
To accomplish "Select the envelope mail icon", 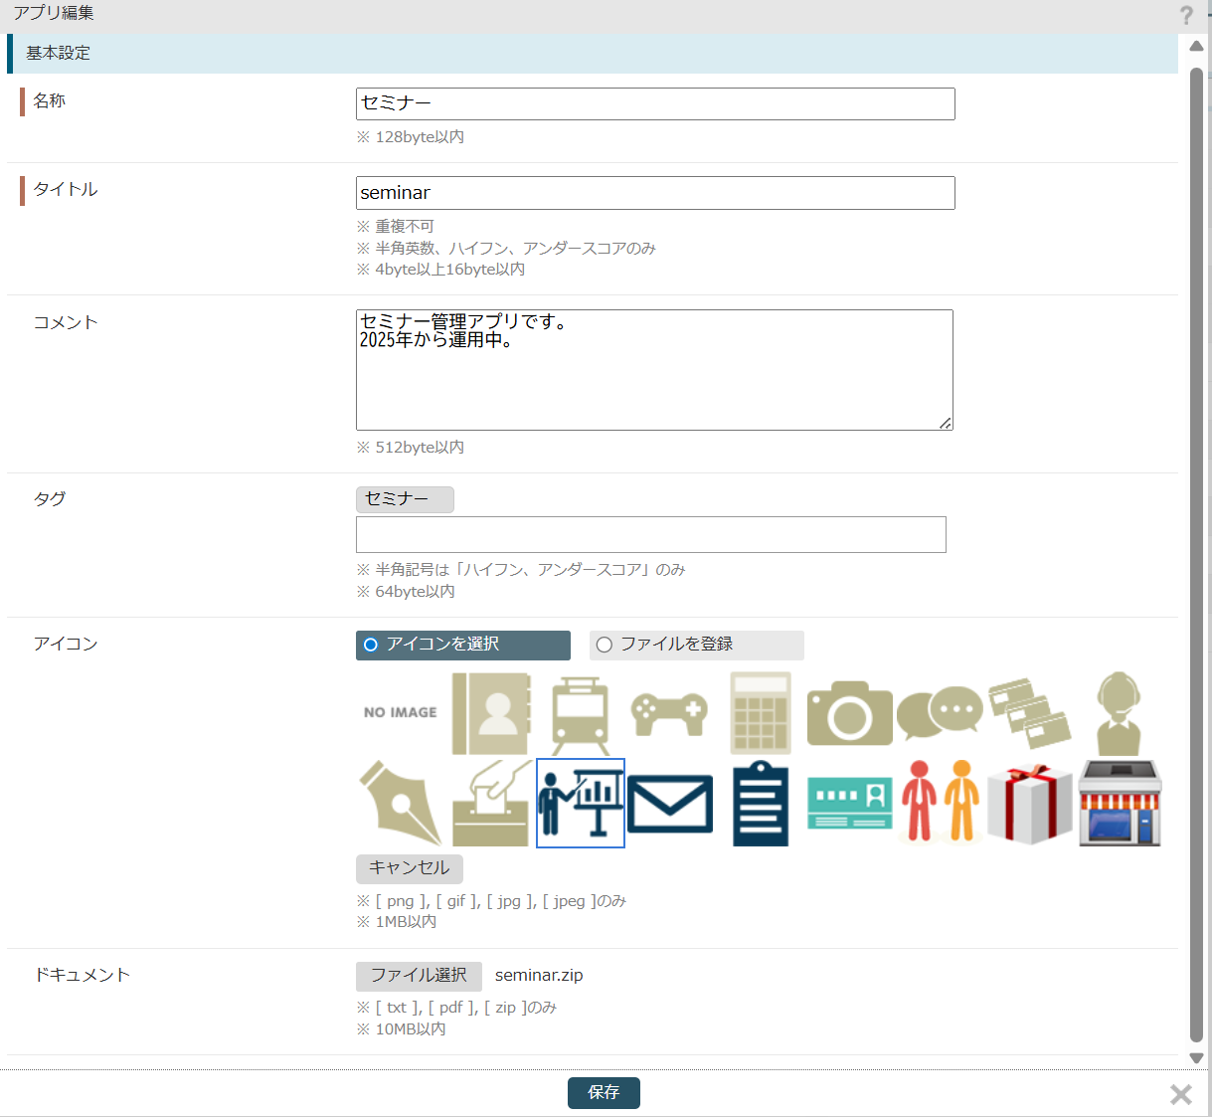I will [x=670, y=804].
